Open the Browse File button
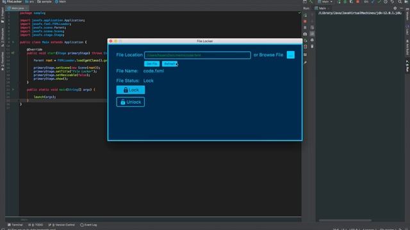 tap(290, 55)
